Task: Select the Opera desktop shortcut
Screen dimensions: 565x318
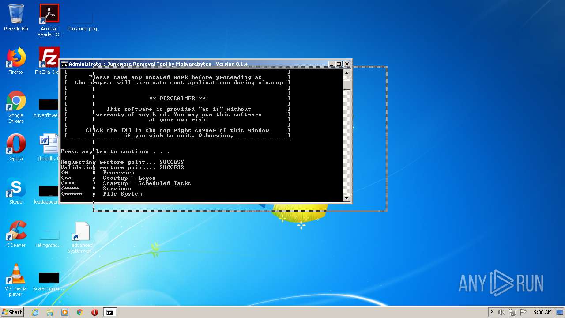Action: pos(16,148)
